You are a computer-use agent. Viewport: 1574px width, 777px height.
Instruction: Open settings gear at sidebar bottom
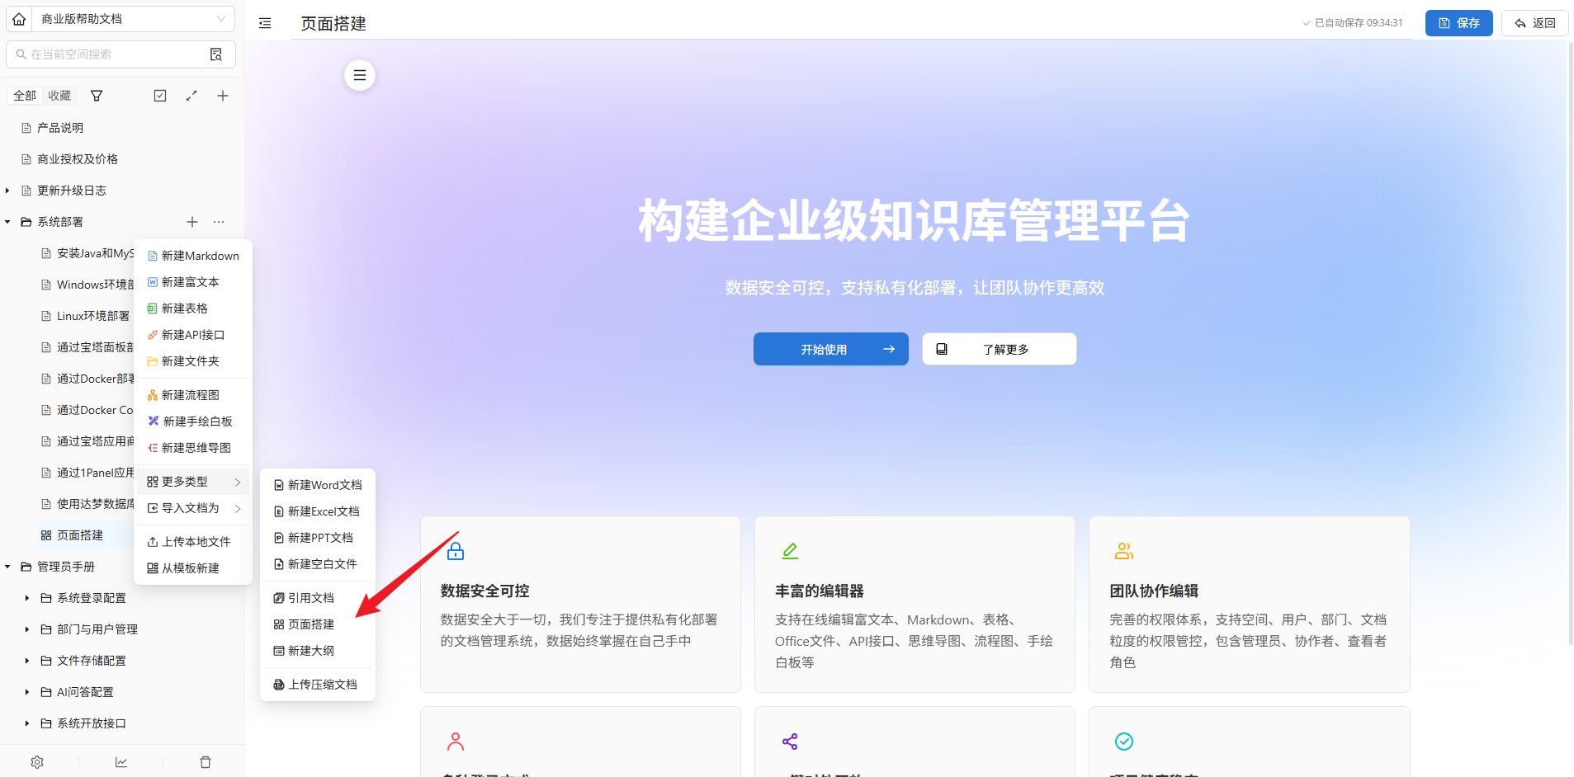37,762
